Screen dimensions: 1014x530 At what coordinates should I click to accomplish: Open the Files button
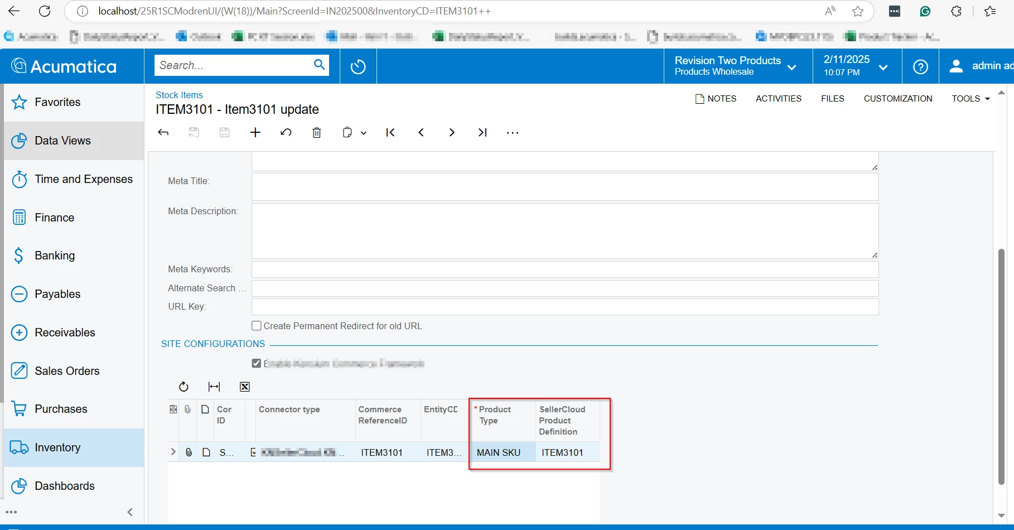point(833,99)
